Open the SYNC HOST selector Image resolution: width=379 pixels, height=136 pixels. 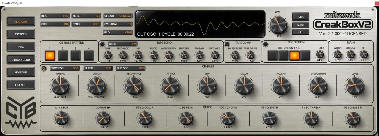pyautogui.click(x=86, y=24)
